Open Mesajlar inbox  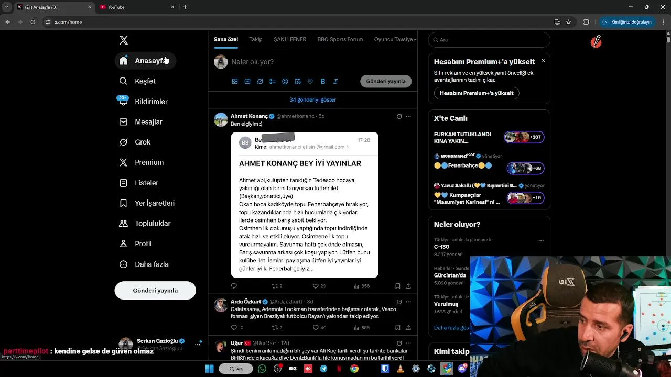tap(140, 122)
